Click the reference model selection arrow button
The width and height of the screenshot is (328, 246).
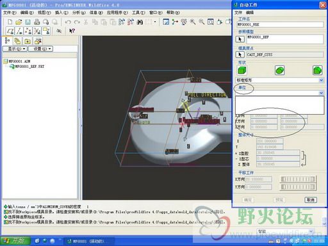[240, 39]
